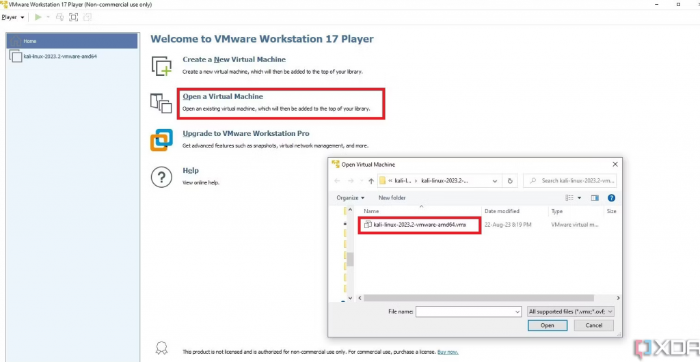Click the green Power On play icon
The image size is (700, 362).
(x=38, y=17)
